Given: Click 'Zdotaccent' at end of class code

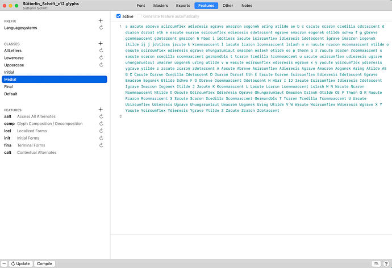Looking at the screenshot, I should click(268, 111).
